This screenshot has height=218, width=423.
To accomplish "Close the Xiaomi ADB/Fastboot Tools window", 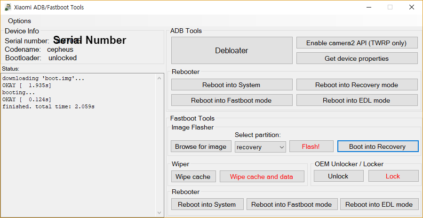I will pos(412,7).
